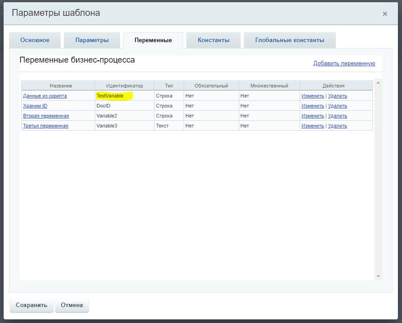
Task: Edit the Вторая переменная row
Action: [x=313, y=116]
